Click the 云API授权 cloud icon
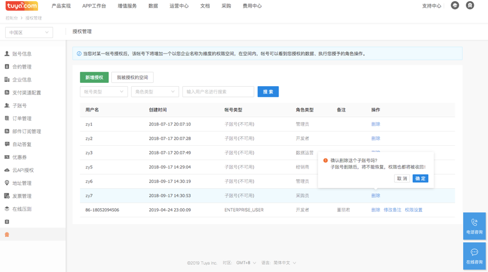This screenshot has width=488, height=272. pos(7,170)
